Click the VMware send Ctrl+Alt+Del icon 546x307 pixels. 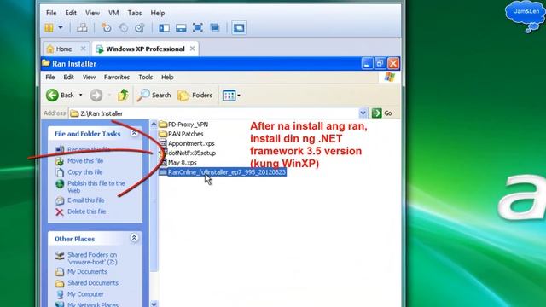pos(82,27)
